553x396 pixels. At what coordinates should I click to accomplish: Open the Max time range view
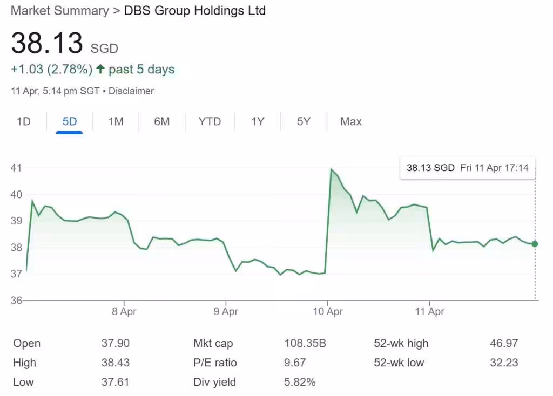coord(350,121)
